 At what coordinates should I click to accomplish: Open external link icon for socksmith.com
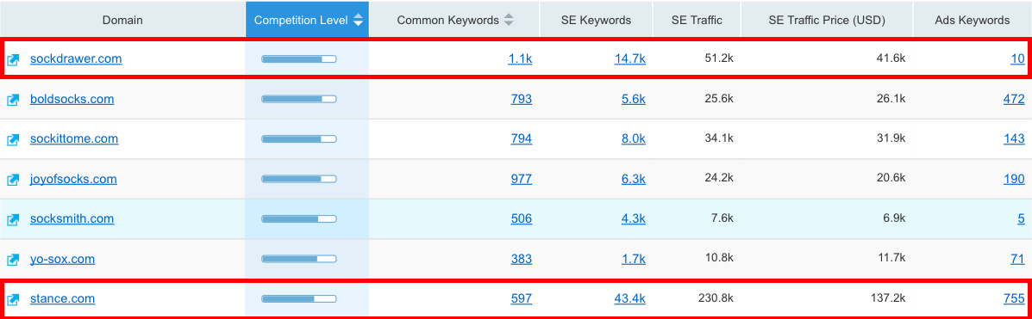click(13, 220)
